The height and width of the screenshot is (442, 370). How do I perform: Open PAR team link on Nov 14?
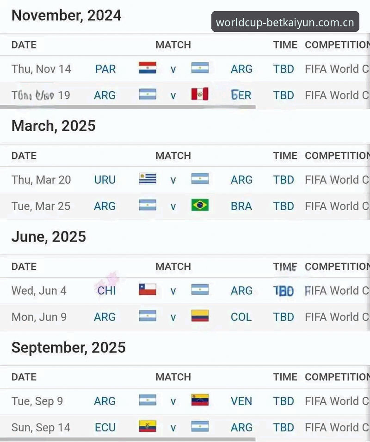click(105, 69)
